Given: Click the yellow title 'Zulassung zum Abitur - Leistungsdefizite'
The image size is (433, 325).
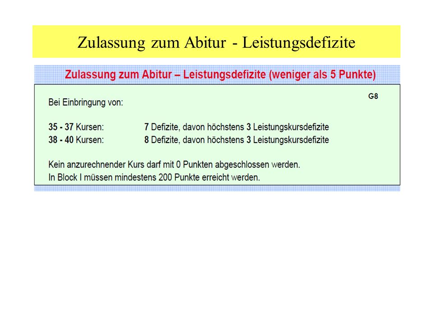Looking at the screenshot, I should [x=216, y=42].
